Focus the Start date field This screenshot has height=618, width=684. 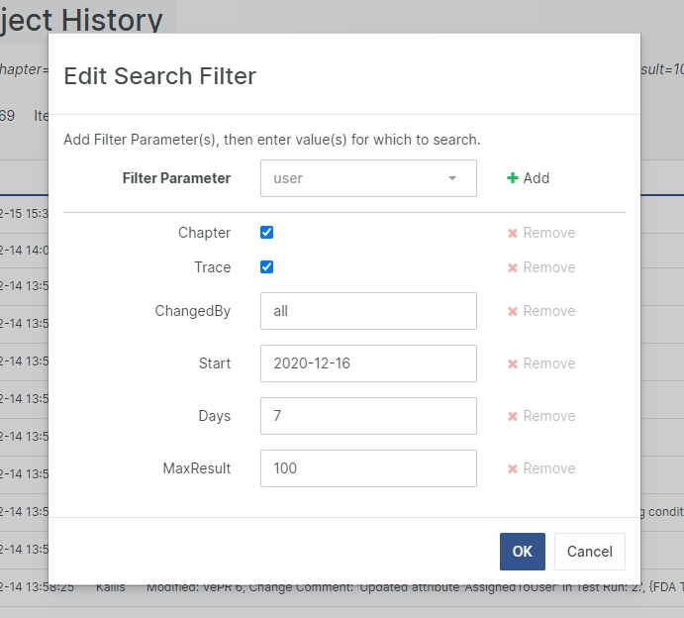click(368, 363)
